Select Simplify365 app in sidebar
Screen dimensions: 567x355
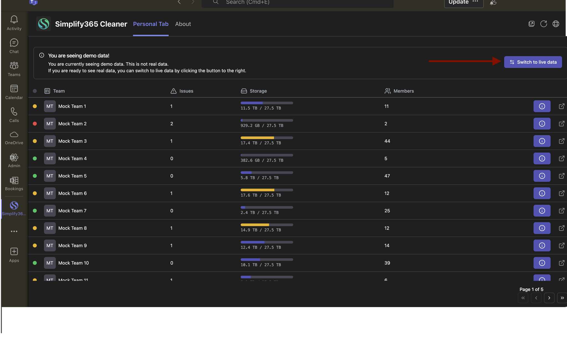tap(14, 209)
